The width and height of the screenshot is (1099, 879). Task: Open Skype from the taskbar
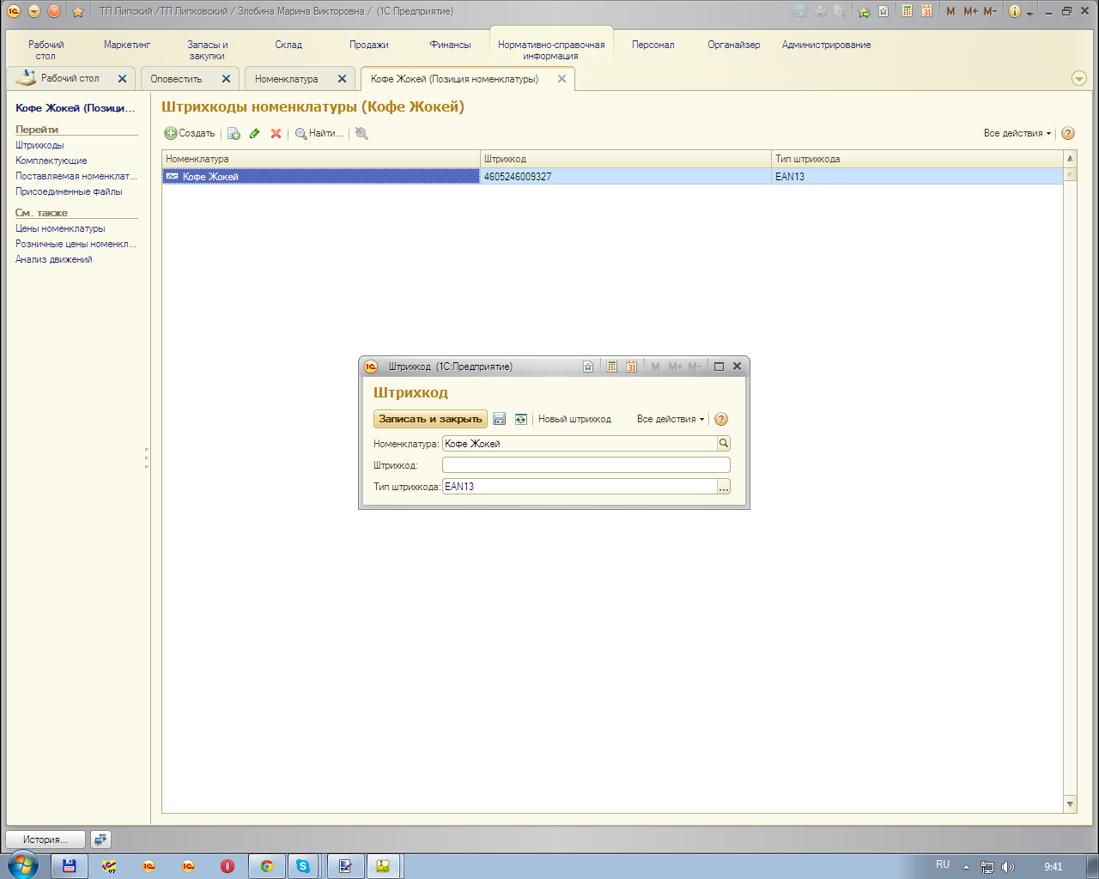303,866
